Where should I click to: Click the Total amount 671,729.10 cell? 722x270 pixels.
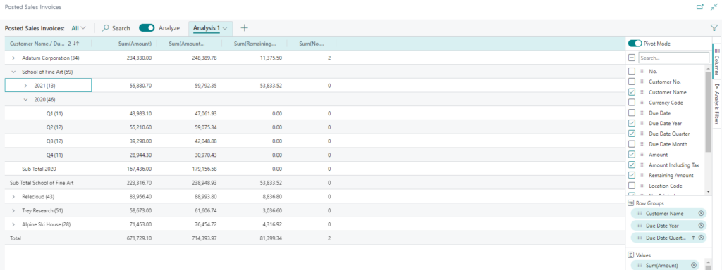pos(139,238)
